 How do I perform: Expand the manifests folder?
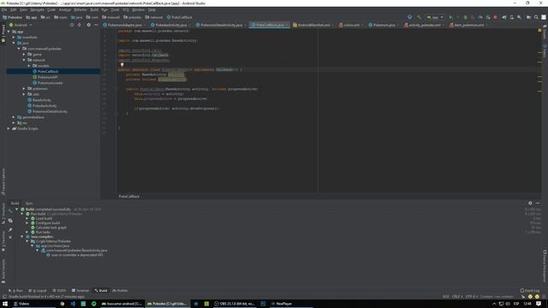pyautogui.click(x=14, y=37)
